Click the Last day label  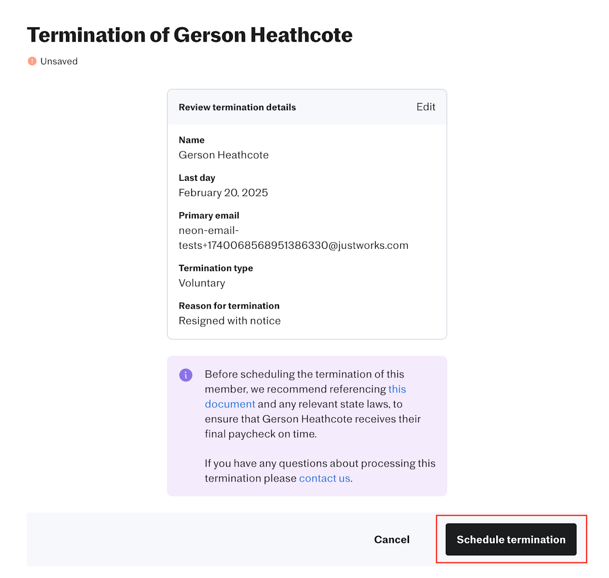click(x=197, y=178)
